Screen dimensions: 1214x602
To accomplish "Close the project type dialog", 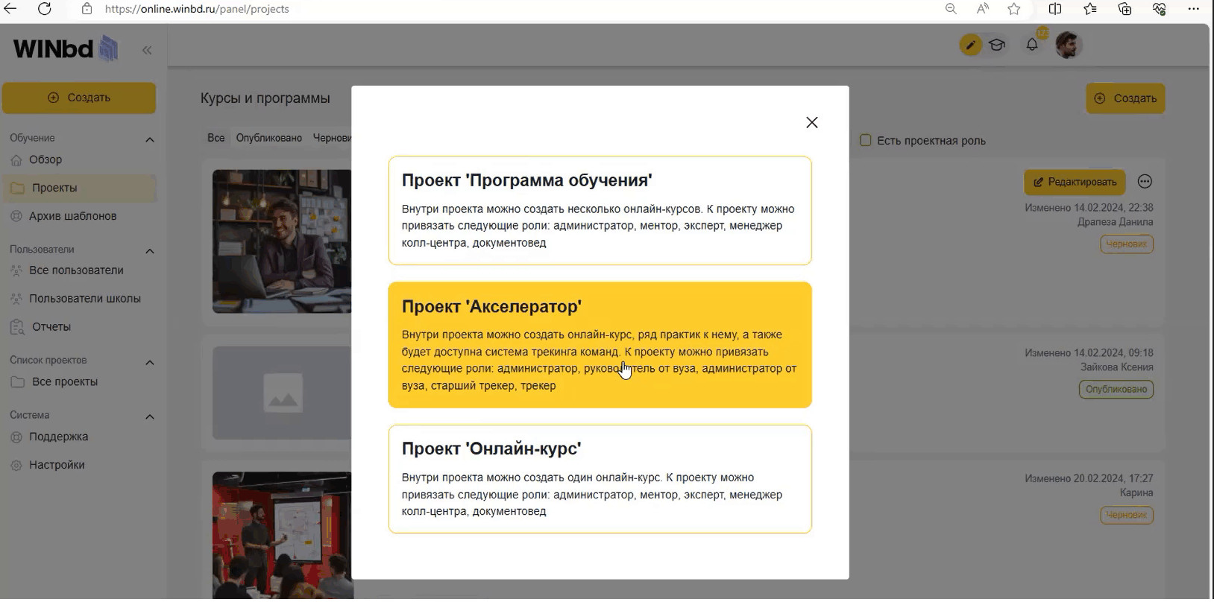I will click(x=811, y=122).
